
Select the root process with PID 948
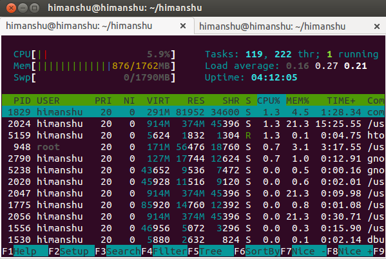tap(193, 147)
